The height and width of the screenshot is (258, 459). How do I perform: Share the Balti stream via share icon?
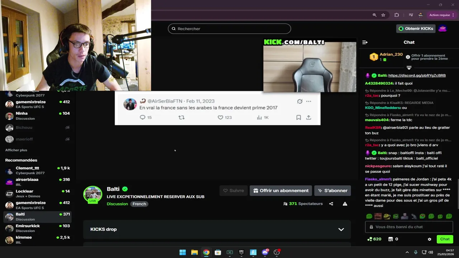pyautogui.click(x=331, y=204)
